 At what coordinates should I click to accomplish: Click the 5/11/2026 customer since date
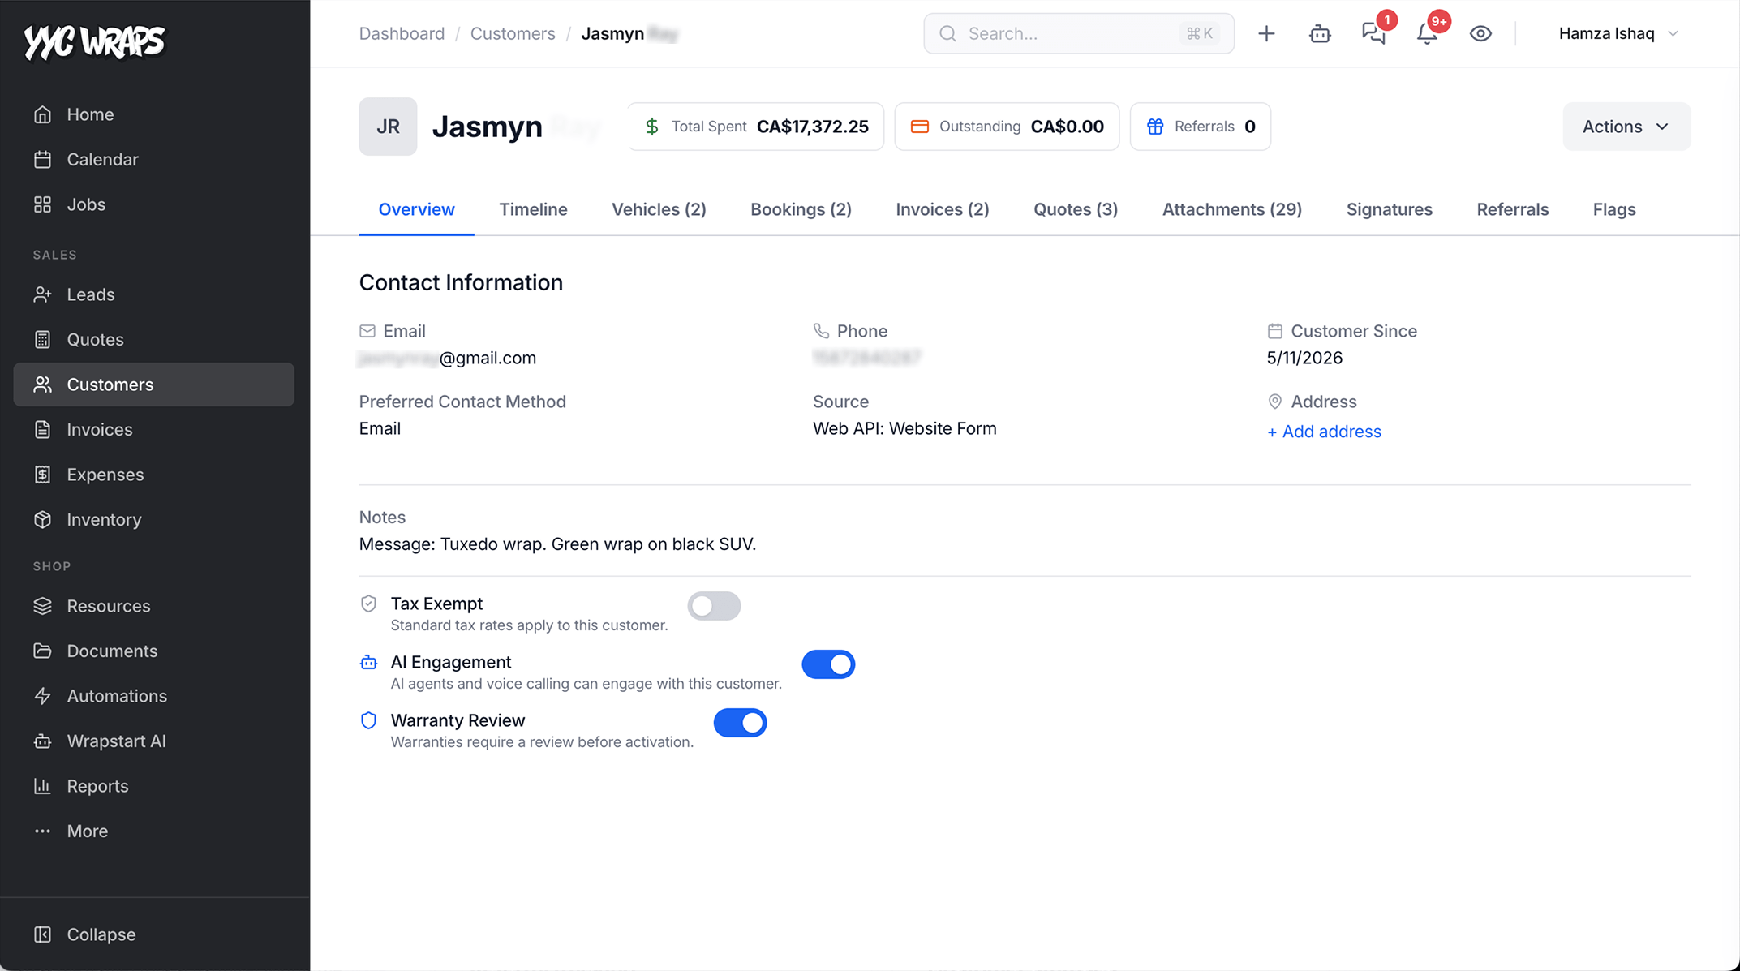pyautogui.click(x=1304, y=358)
